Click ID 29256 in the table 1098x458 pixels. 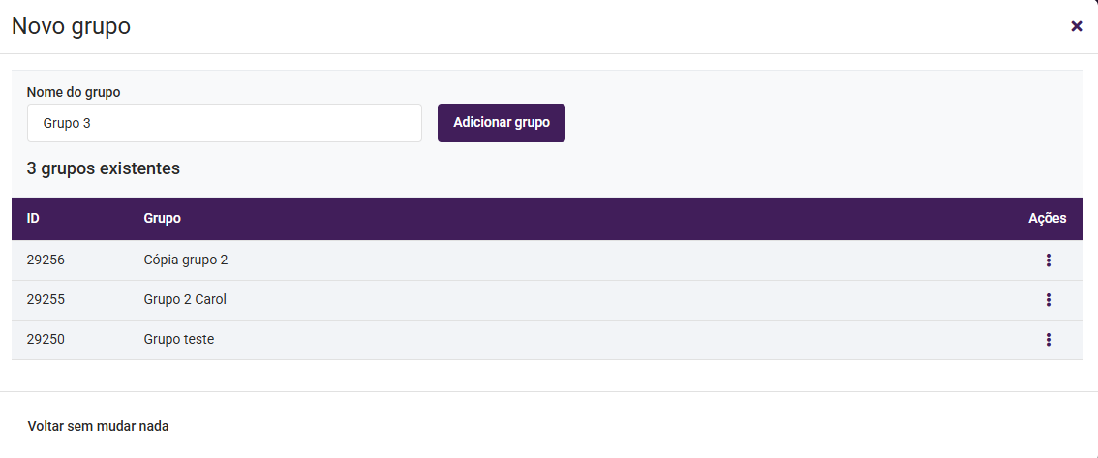click(x=46, y=260)
